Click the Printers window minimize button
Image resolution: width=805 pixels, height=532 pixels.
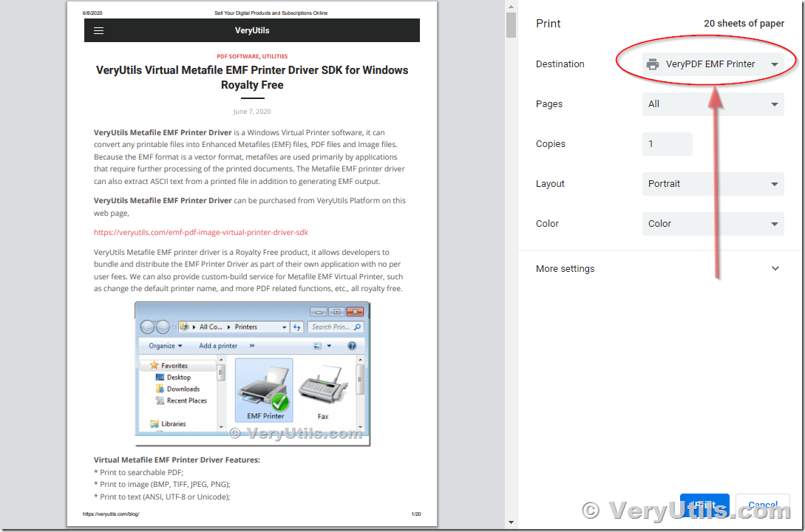319,312
